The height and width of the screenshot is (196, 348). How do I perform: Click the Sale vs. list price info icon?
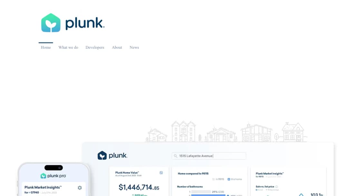click(276, 187)
